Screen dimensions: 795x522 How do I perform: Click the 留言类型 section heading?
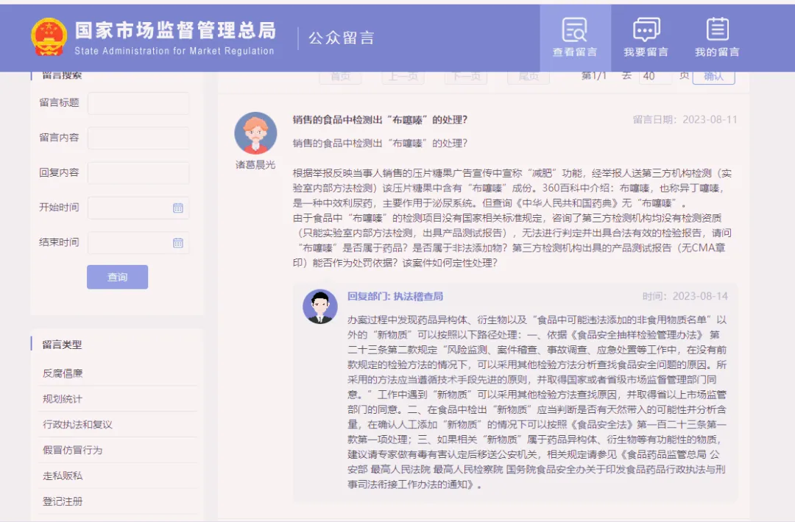pyautogui.click(x=62, y=345)
